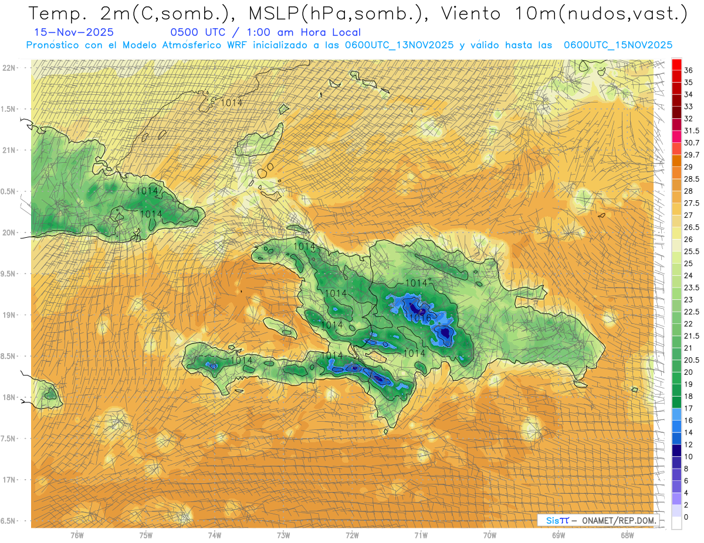Click the '0500 UTC / 1:00 am Hora Local' time
This screenshot has height=543, width=704.
pos(265,33)
